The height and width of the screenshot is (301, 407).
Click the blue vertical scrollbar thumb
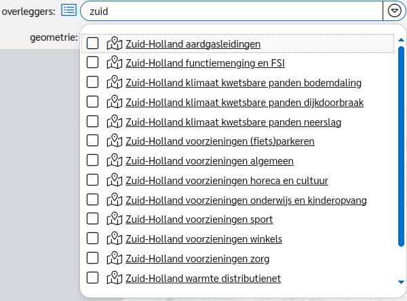[401, 146]
